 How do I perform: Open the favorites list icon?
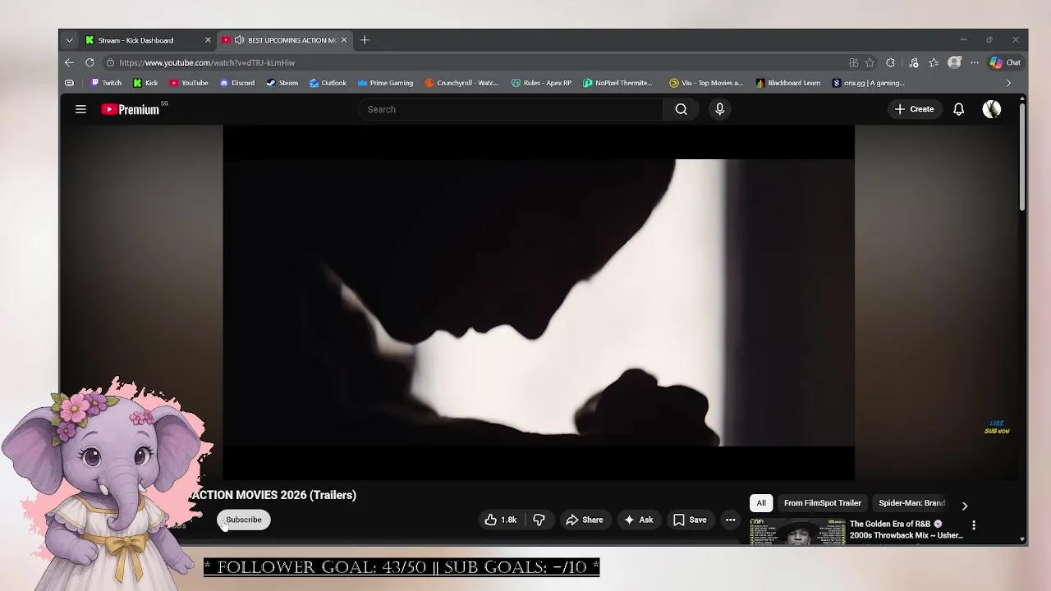pos(934,62)
